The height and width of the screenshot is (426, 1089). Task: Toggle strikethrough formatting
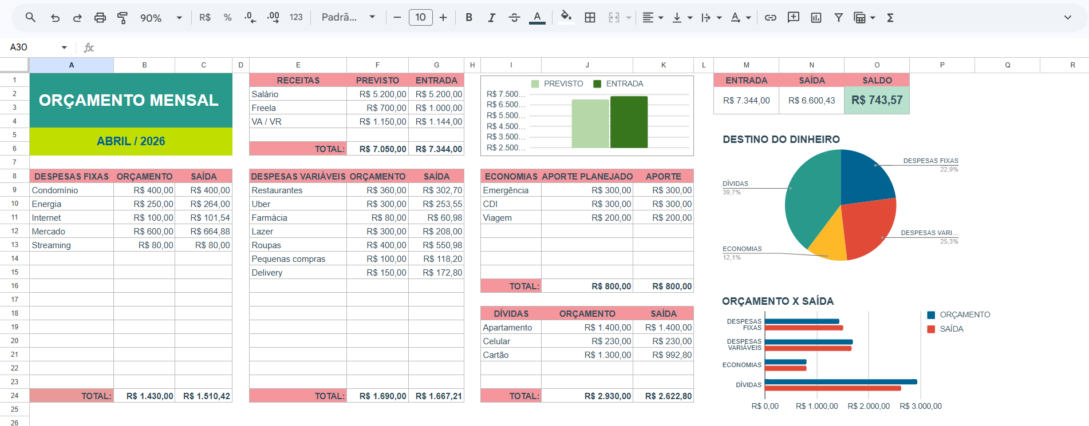click(x=514, y=18)
